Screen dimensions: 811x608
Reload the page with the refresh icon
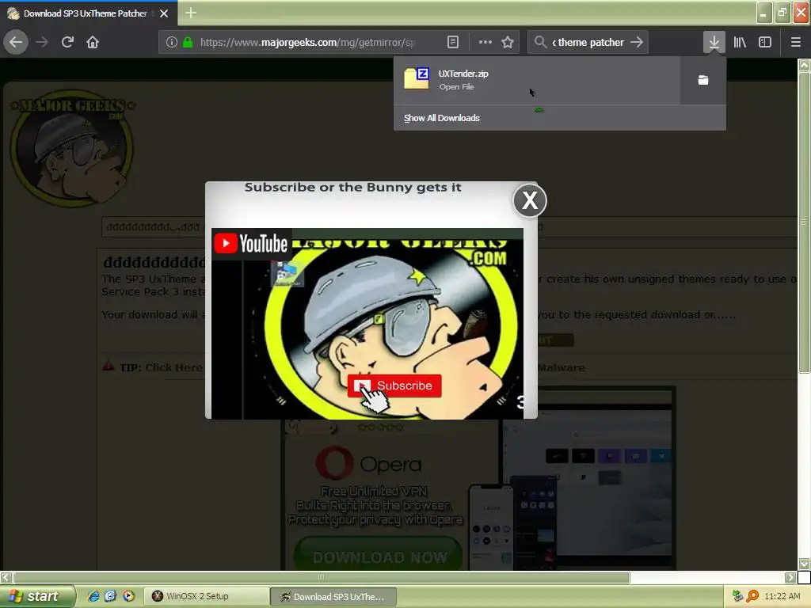coord(67,42)
